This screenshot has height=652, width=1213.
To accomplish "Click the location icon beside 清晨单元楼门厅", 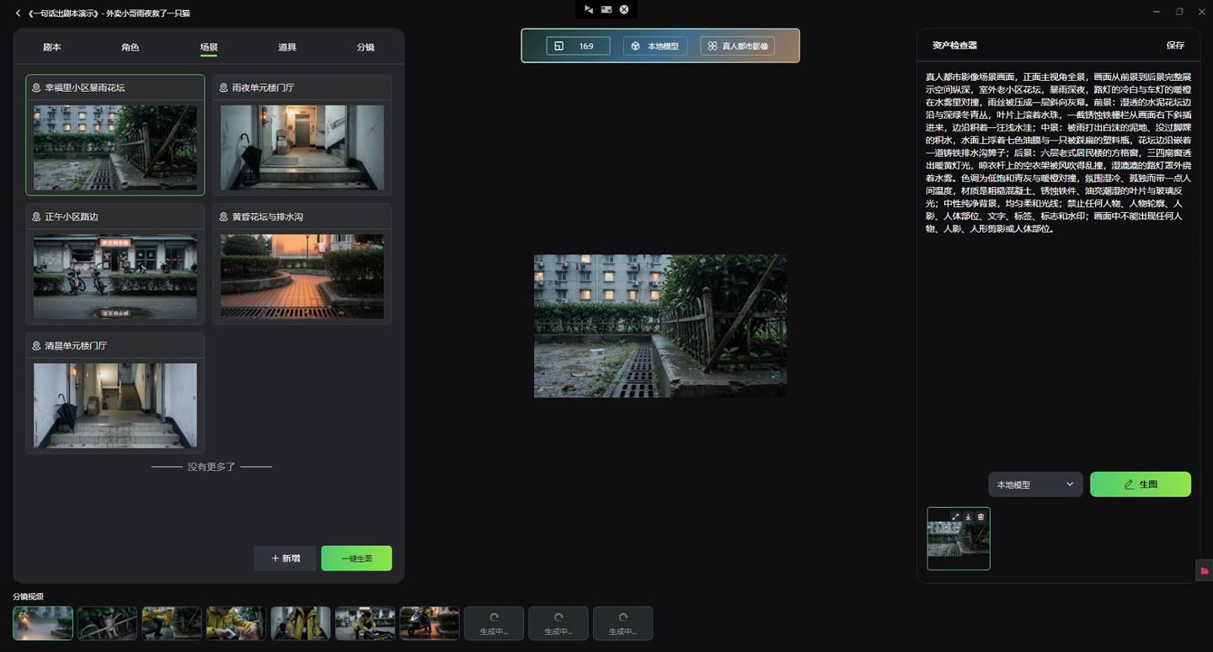I will (x=36, y=345).
